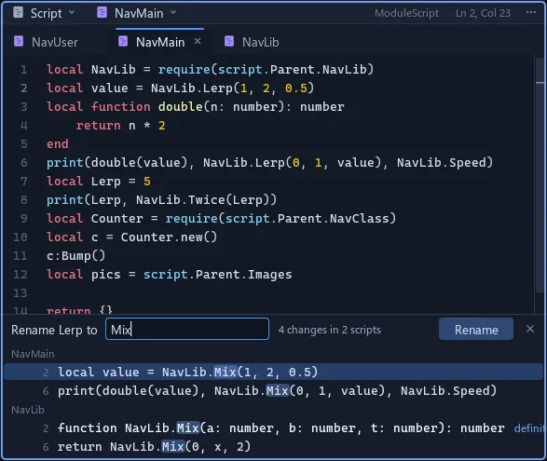The image size is (547, 461).
Task: Click 'NavClass' on line 9
Action: pos(360,219)
